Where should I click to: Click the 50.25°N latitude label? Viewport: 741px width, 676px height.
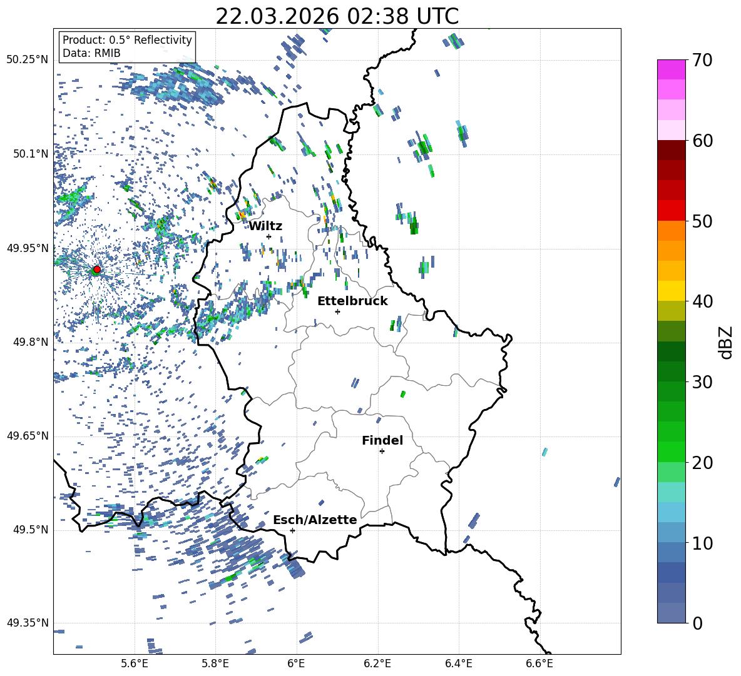click(x=28, y=60)
